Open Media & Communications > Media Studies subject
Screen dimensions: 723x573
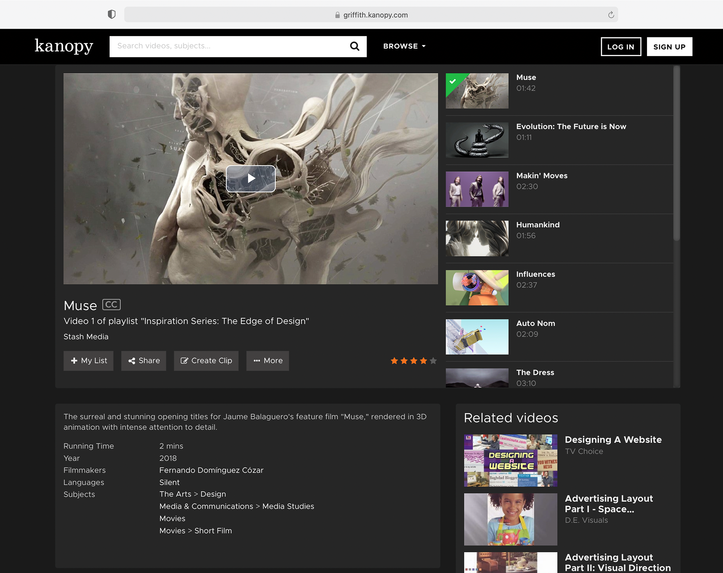236,506
